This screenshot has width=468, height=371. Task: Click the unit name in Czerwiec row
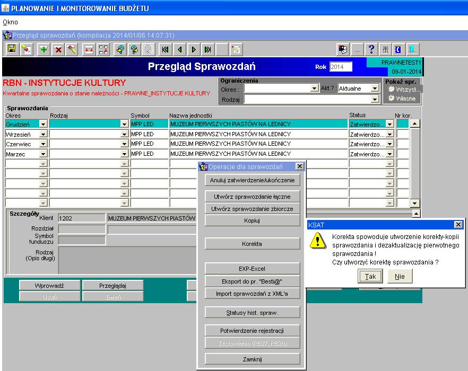258,144
